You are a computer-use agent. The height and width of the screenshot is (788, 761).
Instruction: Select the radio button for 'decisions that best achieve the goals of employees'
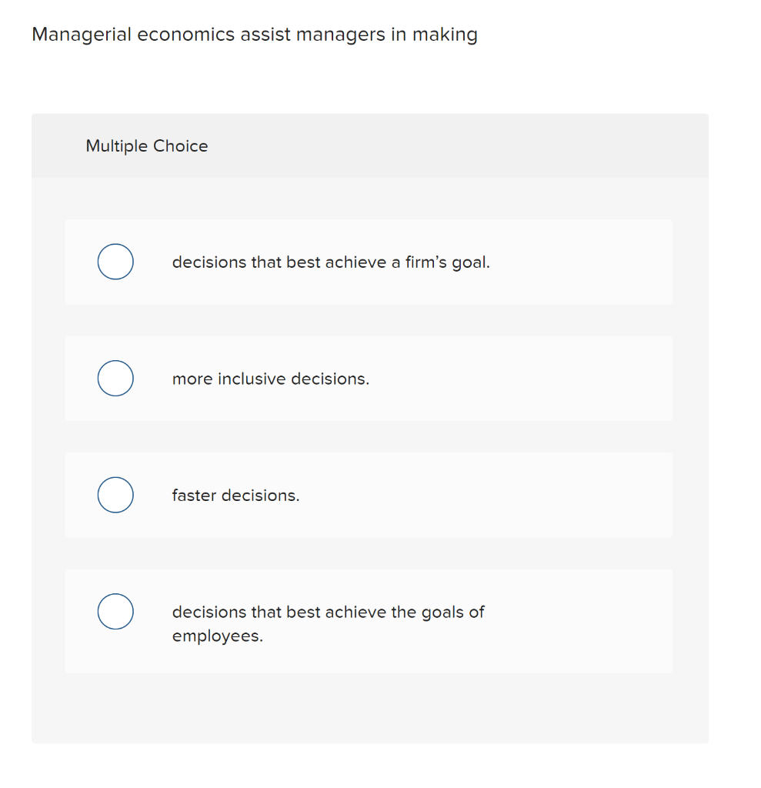click(x=115, y=612)
